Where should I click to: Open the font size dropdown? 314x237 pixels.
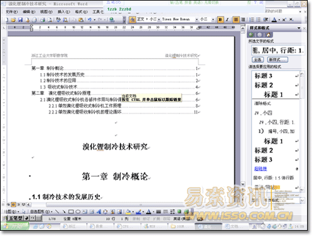click(x=213, y=19)
